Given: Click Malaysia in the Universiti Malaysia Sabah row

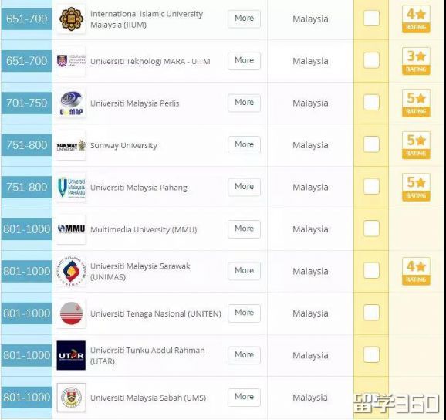Looking at the screenshot, I should tap(310, 398).
